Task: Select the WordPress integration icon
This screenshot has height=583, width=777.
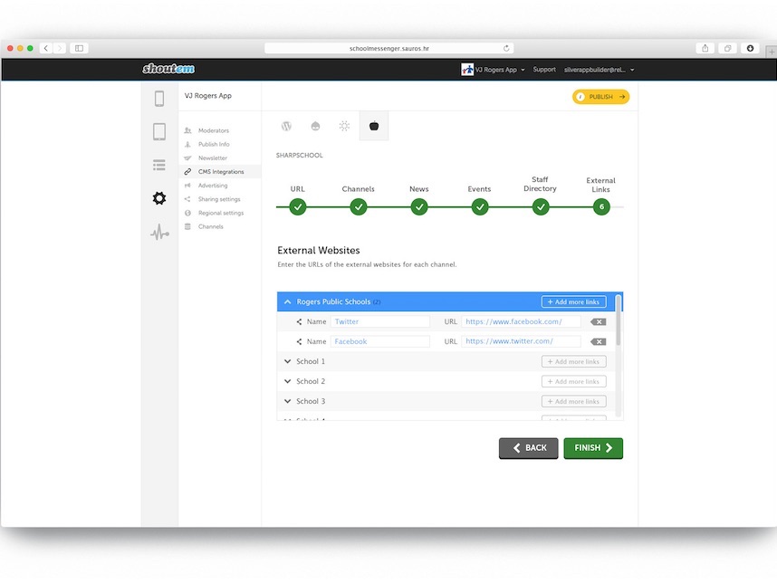Action: pos(286,126)
